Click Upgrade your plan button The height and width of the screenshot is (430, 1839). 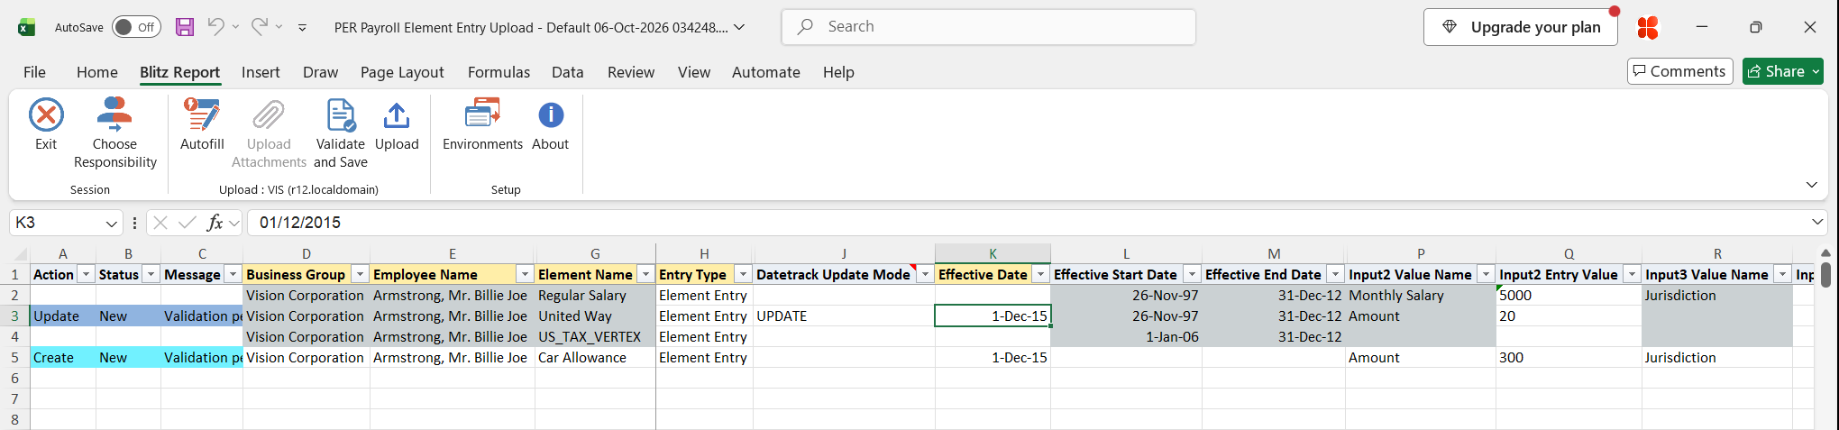(1521, 27)
